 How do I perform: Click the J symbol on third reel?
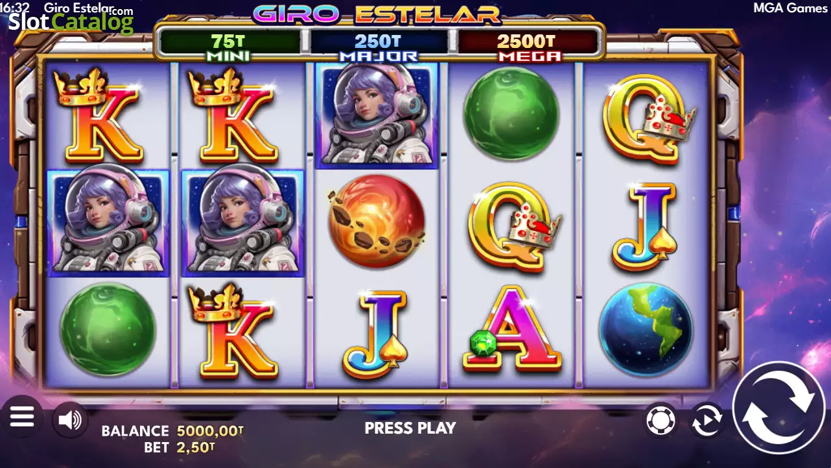pos(375,333)
